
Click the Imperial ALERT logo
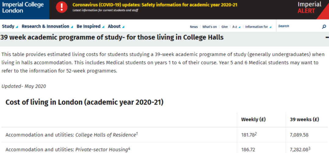tap(309, 8)
